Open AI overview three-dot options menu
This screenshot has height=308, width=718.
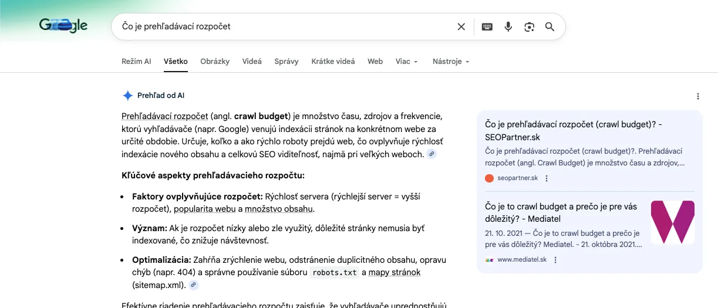697,96
